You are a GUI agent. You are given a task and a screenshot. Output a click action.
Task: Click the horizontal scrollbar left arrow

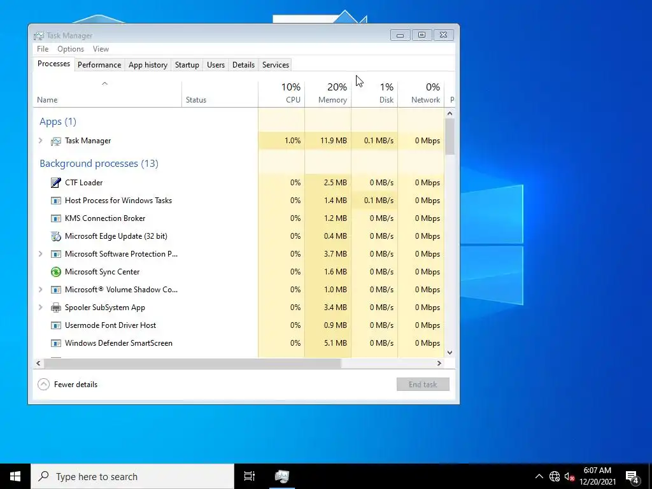[x=38, y=364]
